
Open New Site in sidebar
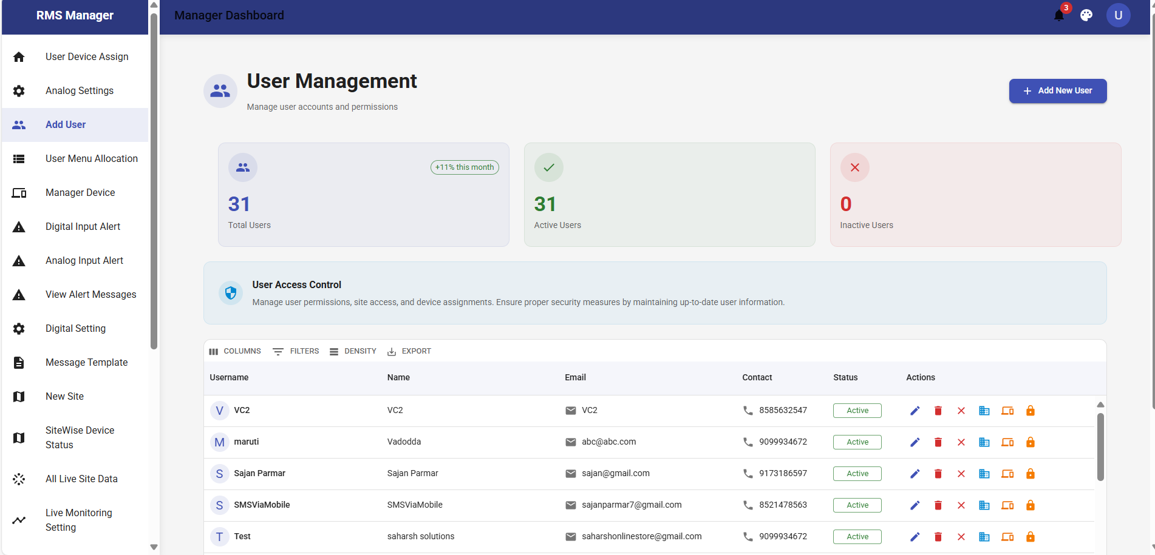click(75, 397)
